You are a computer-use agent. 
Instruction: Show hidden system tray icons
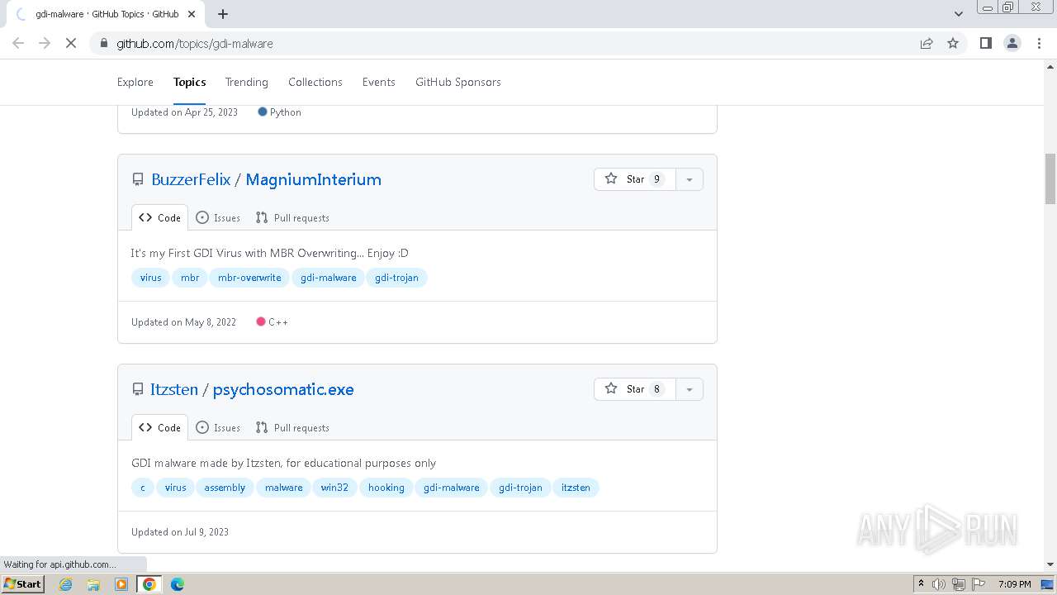(922, 584)
